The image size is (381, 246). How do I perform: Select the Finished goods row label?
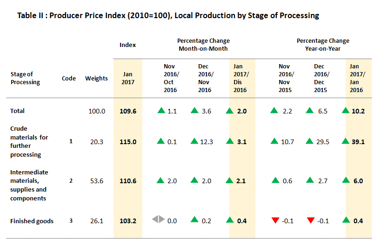[x=32, y=221]
